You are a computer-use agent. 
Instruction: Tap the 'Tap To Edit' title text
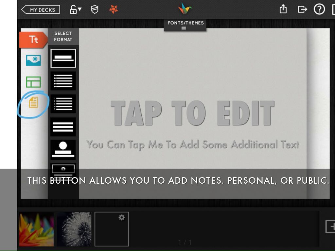pos(192,113)
